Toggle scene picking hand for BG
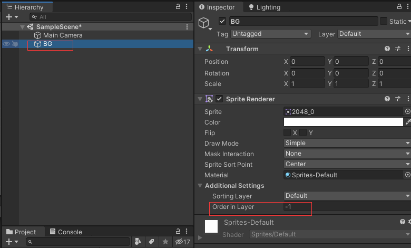Viewport: 411px width, 248px height. 15,44
